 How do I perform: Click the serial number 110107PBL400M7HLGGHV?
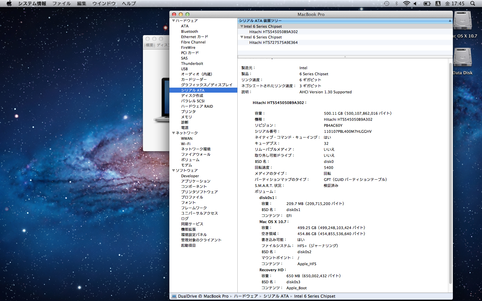[x=348, y=131]
